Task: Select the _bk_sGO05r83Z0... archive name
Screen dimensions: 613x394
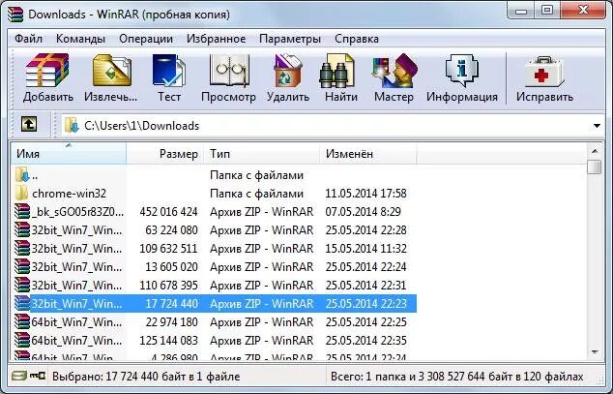Action: coord(77,212)
